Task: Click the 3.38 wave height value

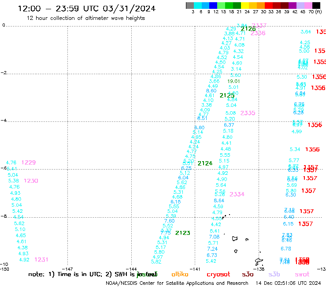Action: click(x=207, y=105)
